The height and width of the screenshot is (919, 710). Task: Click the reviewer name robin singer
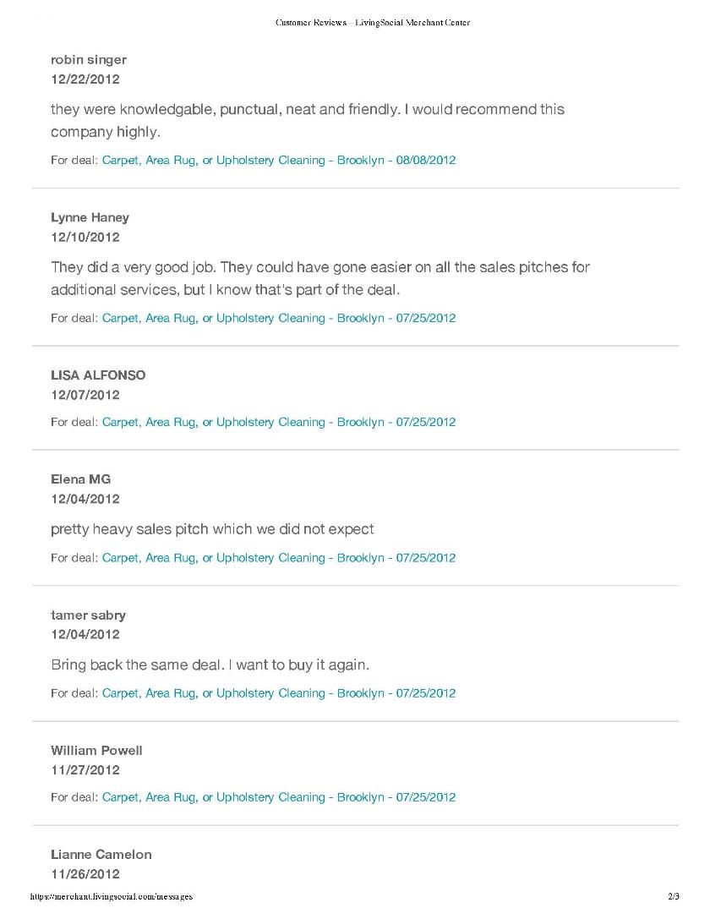(x=89, y=60)
